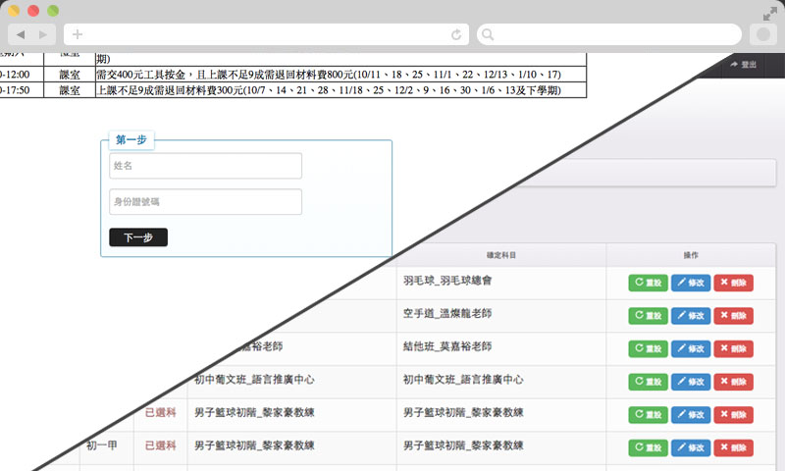This screenshot has height=471, width=785.
Task: Delete (刪除) the 羽毛球_羽毛球總會 row
Action: coord(733,283)
